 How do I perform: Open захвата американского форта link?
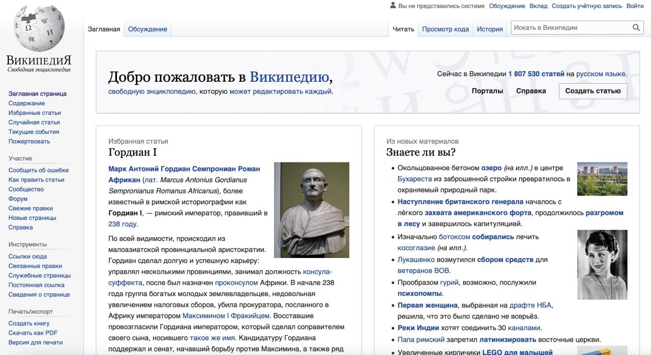point(478,213)
